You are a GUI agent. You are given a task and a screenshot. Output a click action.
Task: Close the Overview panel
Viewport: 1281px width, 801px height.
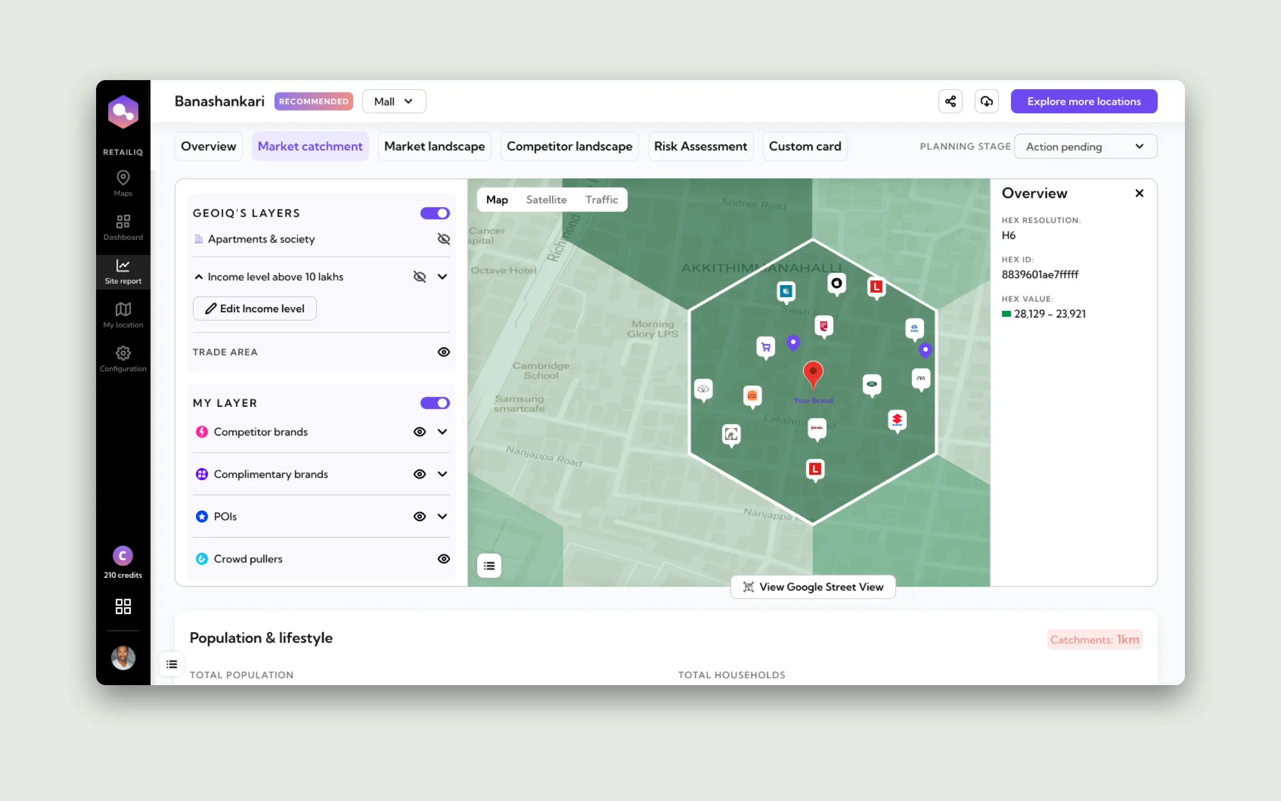coord(1139,193)
